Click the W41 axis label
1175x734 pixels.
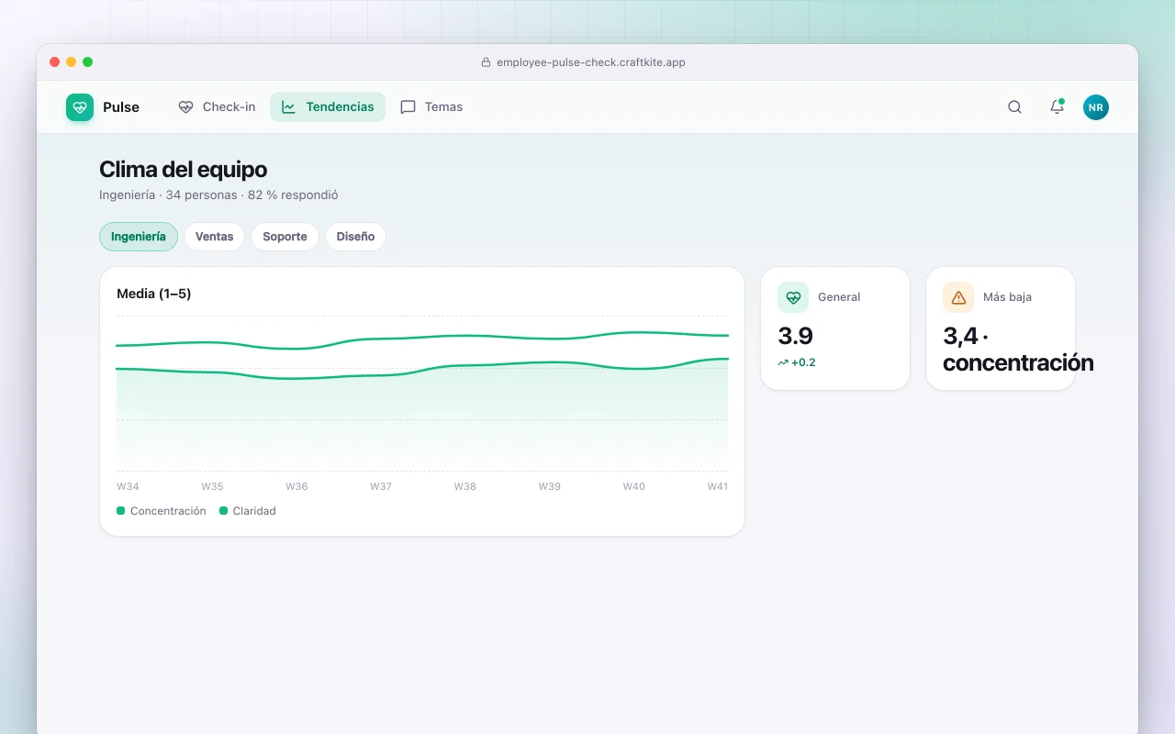click(718, 486)
